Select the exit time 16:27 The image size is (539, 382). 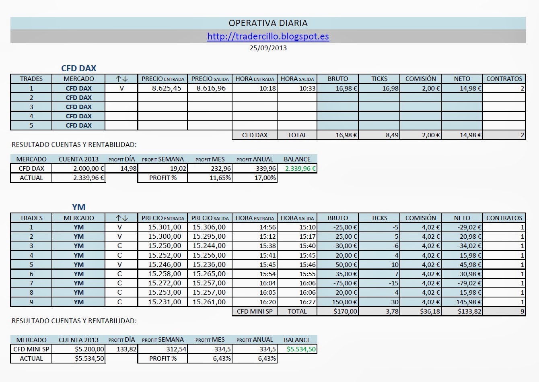coord(307,302)
